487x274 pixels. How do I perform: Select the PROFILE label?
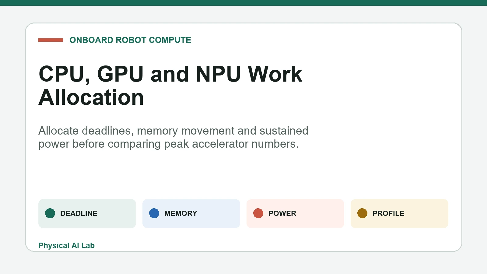388,213
